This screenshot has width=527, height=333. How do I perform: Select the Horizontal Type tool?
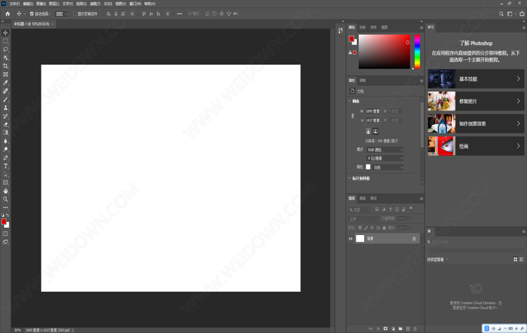coord(6,166)
